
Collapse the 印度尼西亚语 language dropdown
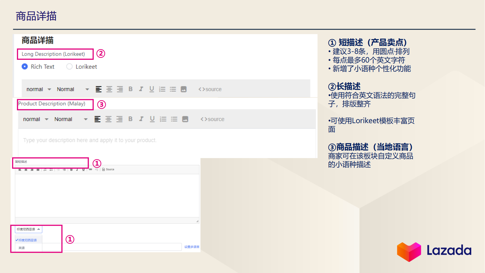tap(29, 229)
